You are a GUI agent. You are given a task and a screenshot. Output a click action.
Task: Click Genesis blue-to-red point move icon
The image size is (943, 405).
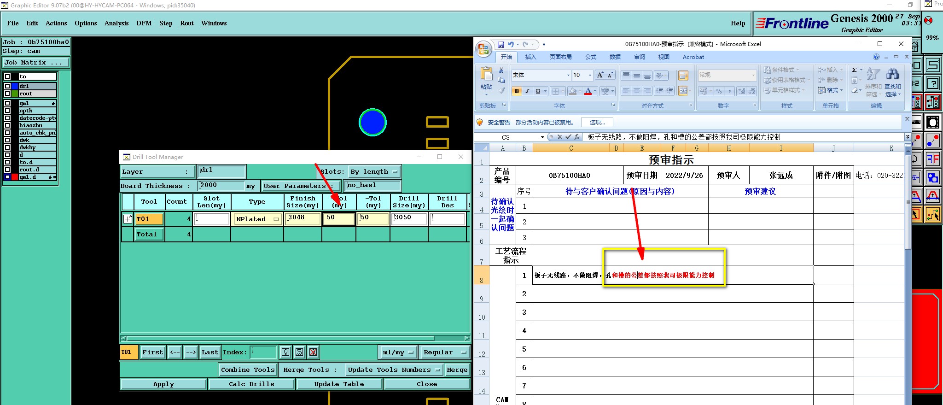point(933,141)
